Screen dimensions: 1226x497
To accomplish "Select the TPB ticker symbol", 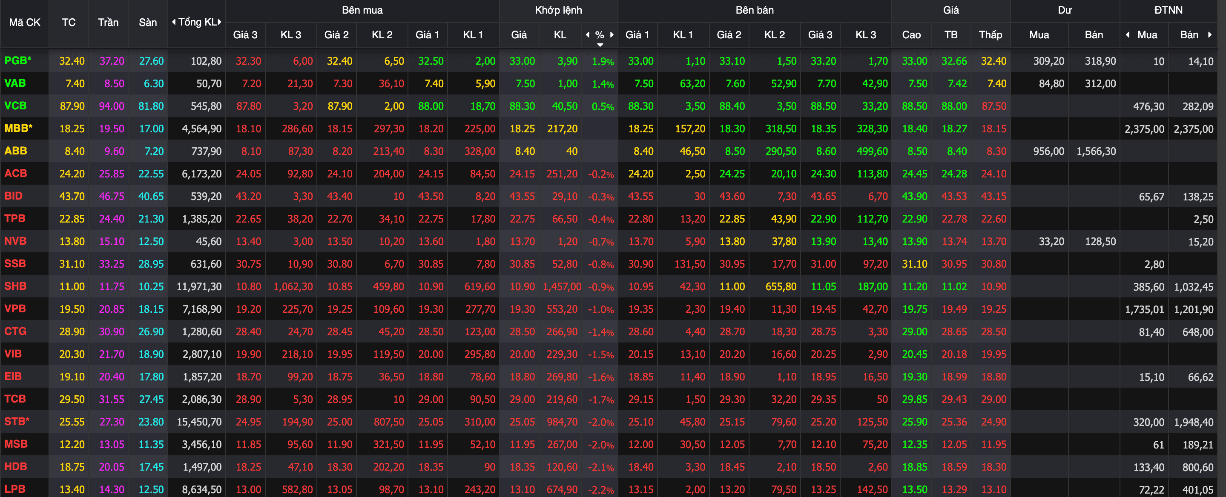I will (14, 218).
